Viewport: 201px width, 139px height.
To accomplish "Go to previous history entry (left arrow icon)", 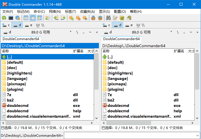I will 56,18.
